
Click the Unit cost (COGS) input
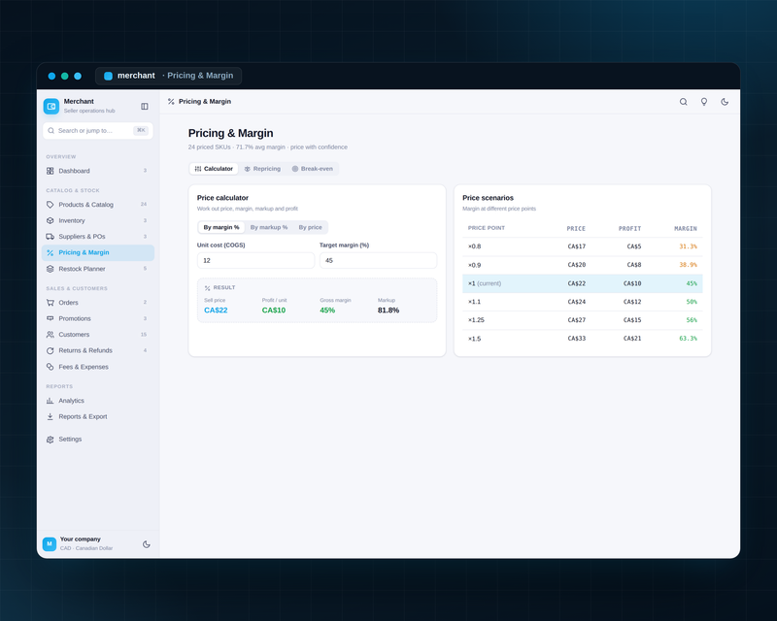point(255,260)
